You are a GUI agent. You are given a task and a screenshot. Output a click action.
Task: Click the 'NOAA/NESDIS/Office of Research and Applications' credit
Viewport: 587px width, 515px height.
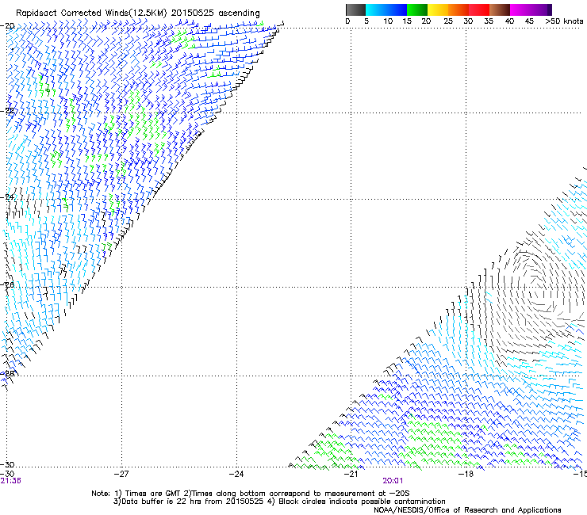coord(467,510)
